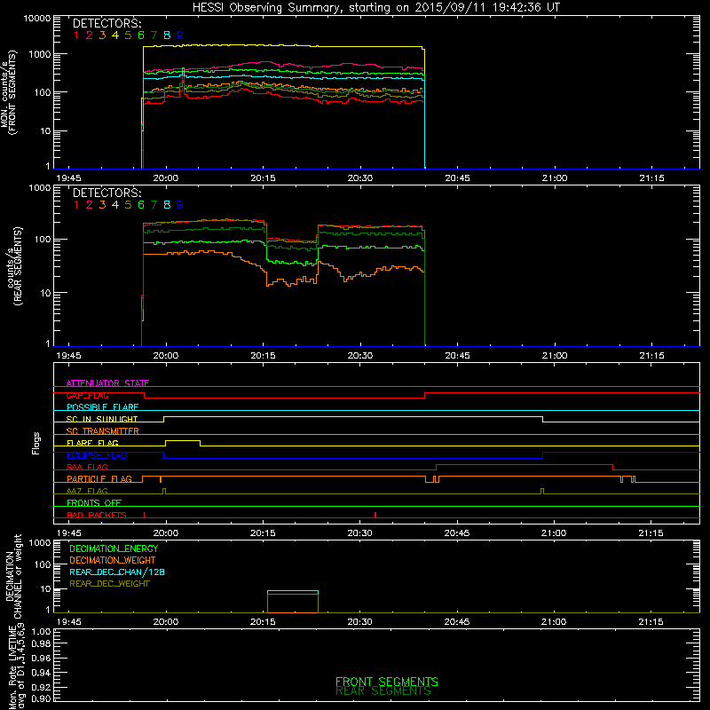Screen dimensions: 710x710
Task: Select orange detector 3 in rear segments legend
Action: 102,205
